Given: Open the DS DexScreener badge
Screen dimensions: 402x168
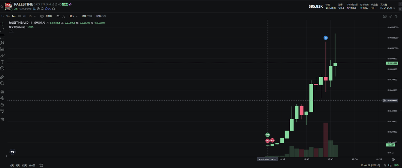Looking at the screenshot, I should point(48,9).
